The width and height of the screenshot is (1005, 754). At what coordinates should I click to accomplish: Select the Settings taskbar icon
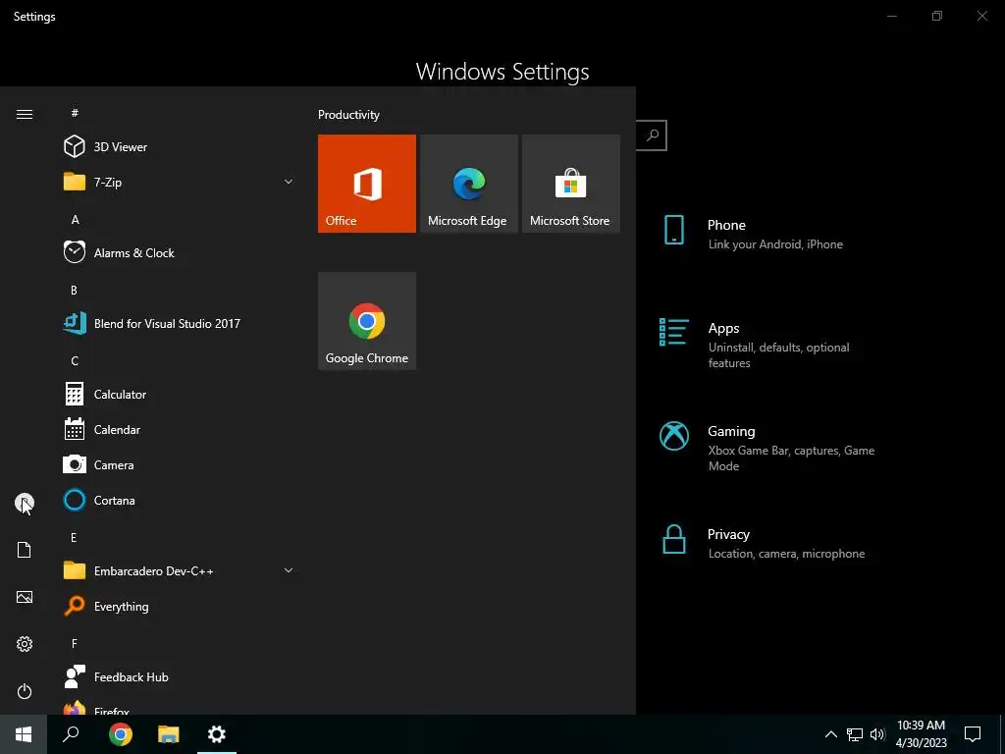(x=217, y=734)
